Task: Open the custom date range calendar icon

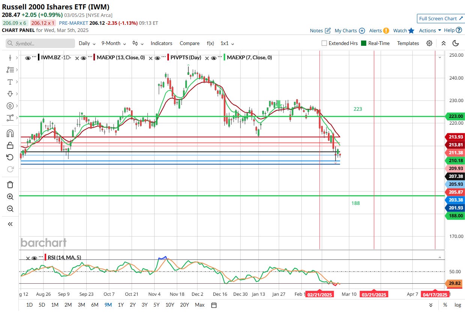Action: [214, 305]
